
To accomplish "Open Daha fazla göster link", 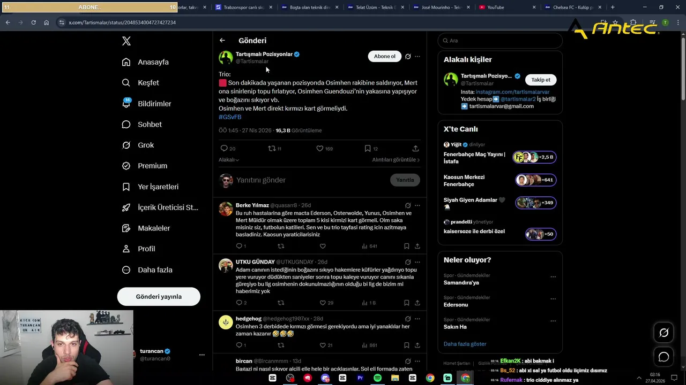I will coord(465,344).
